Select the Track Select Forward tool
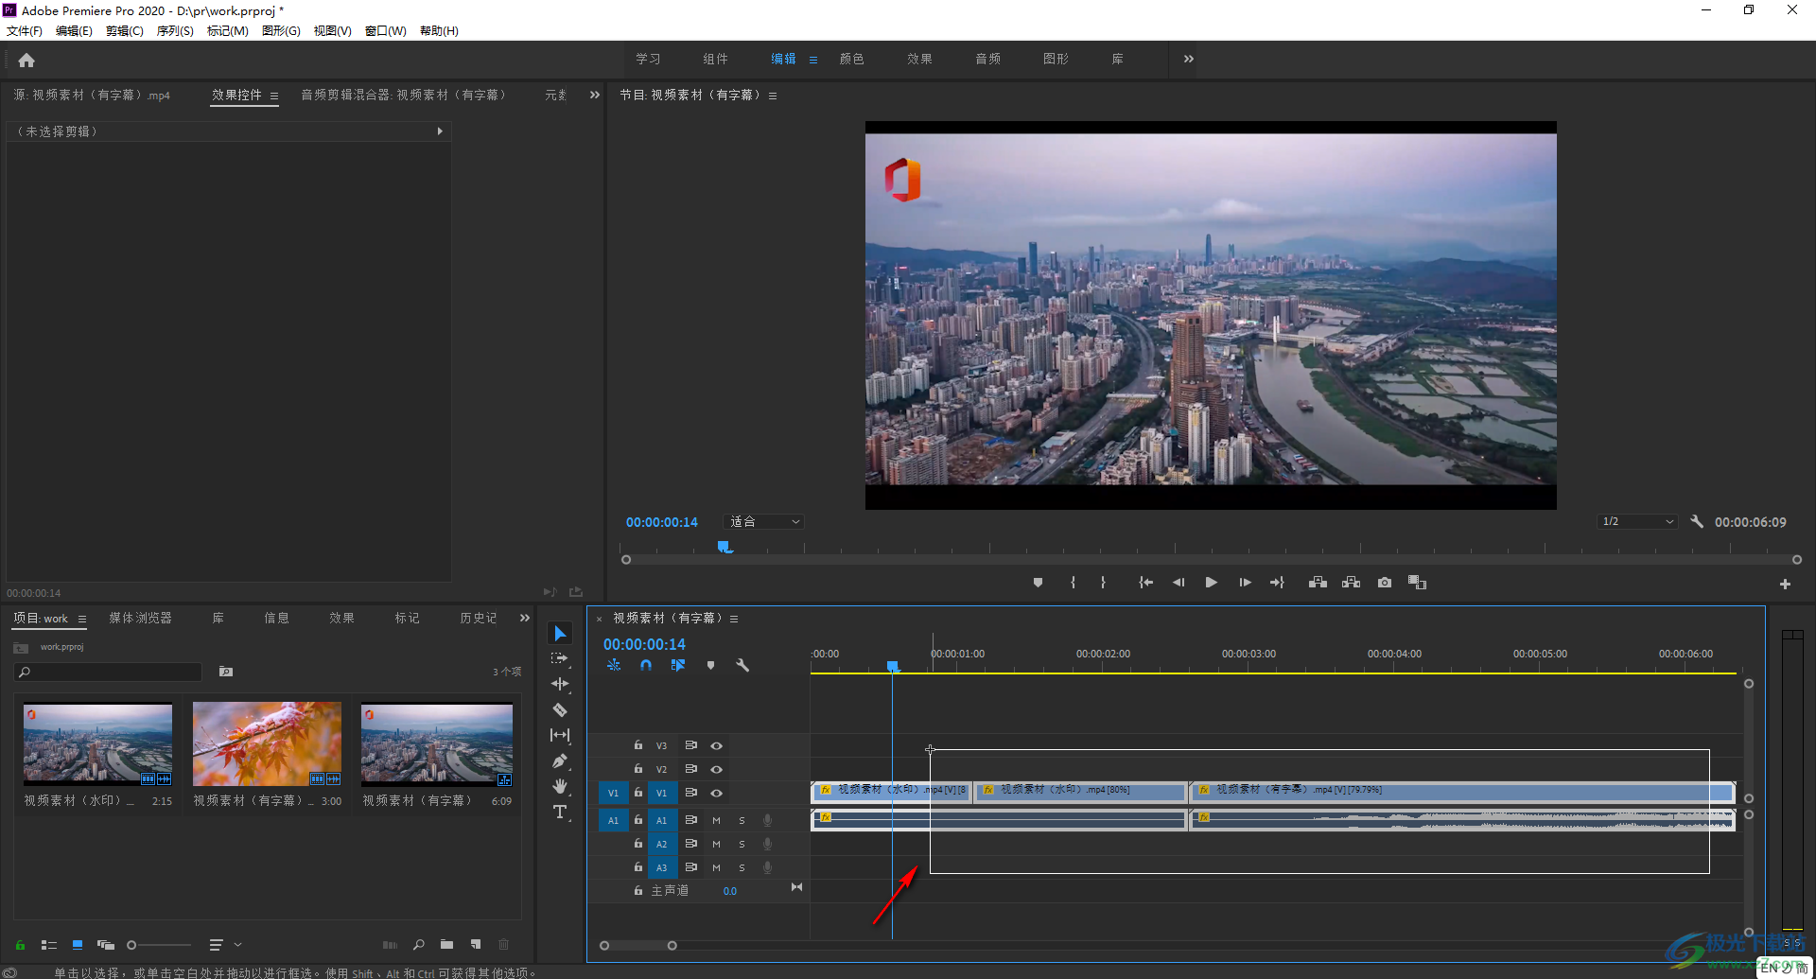Viewport: 1816px width, 979px height. tap(560, 658)
